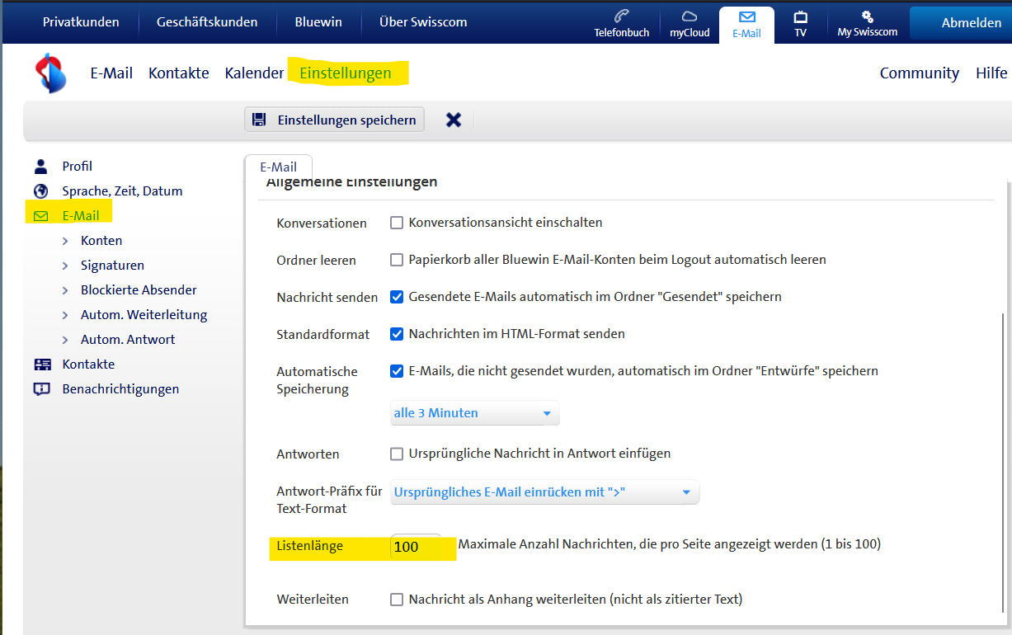The width and height of the screenshot is (1012, 635).
Task: Open the Hilfe link
Action: coord(991,73)
